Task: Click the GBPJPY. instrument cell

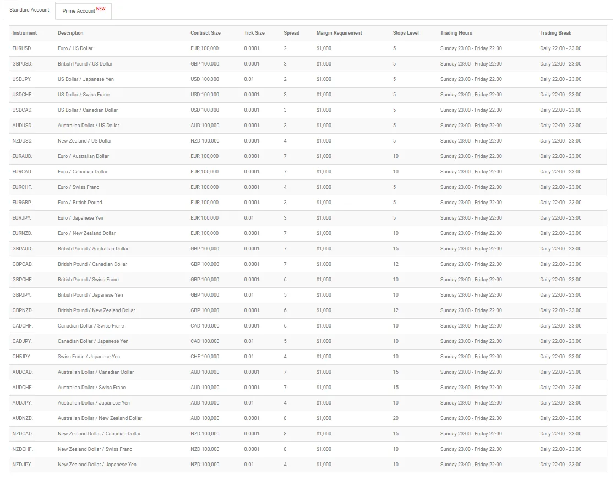Action: tap(22, 295)
